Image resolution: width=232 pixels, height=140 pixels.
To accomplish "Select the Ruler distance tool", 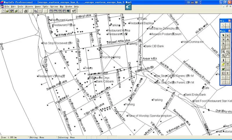I will tap(228, 69).
